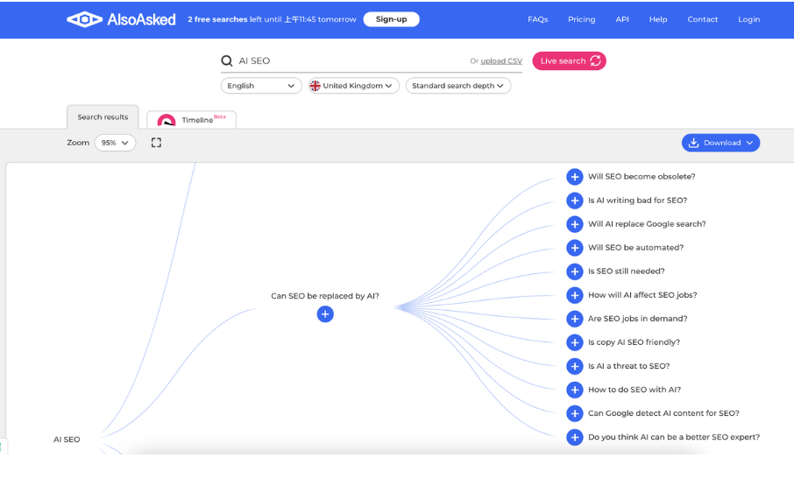Expand plus icon for 'Is AI a threat to SEO?'
This screenshot has height=479, width=794.
575,366
